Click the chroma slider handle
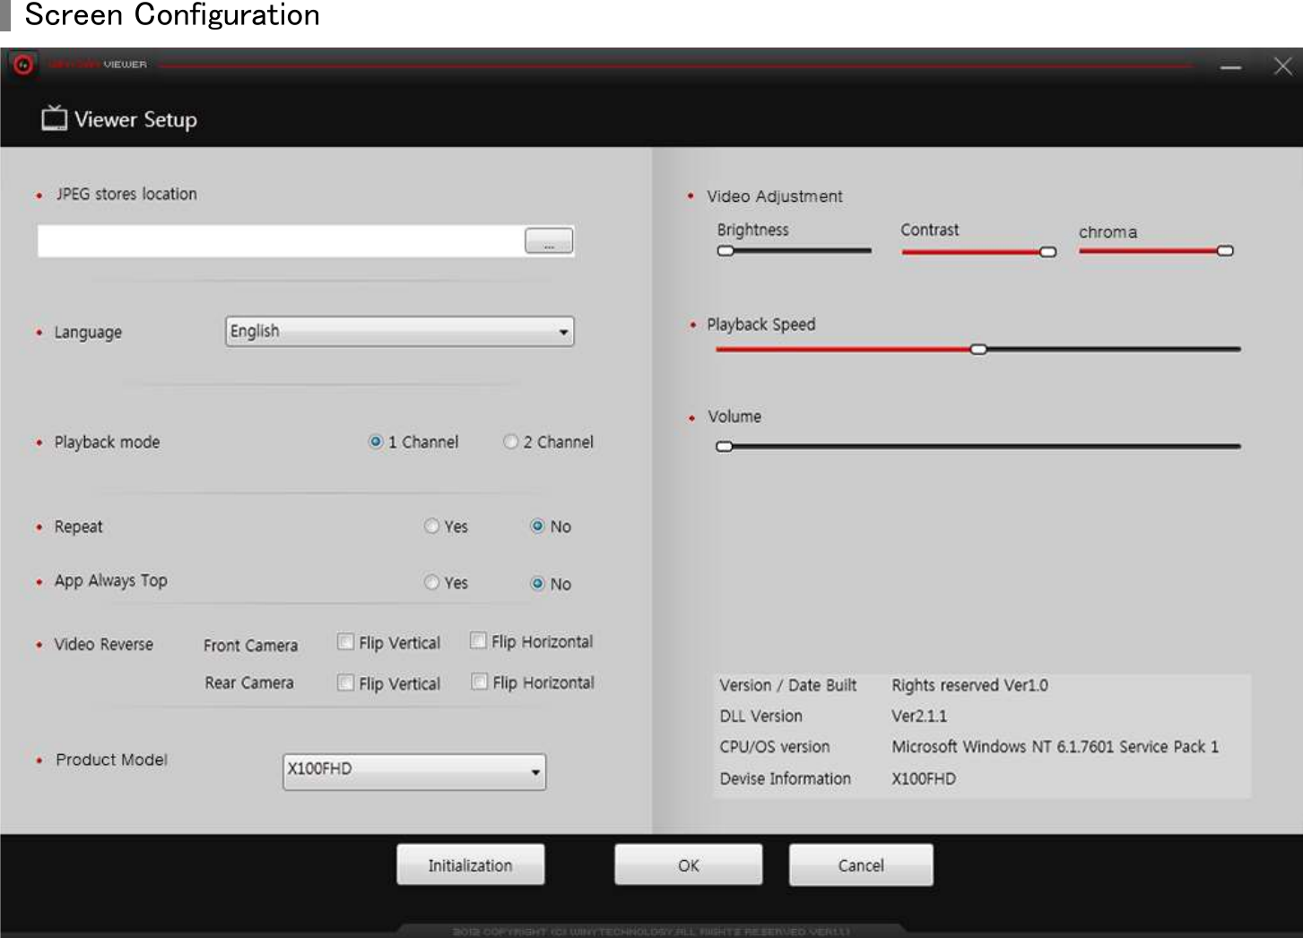 1225,251
